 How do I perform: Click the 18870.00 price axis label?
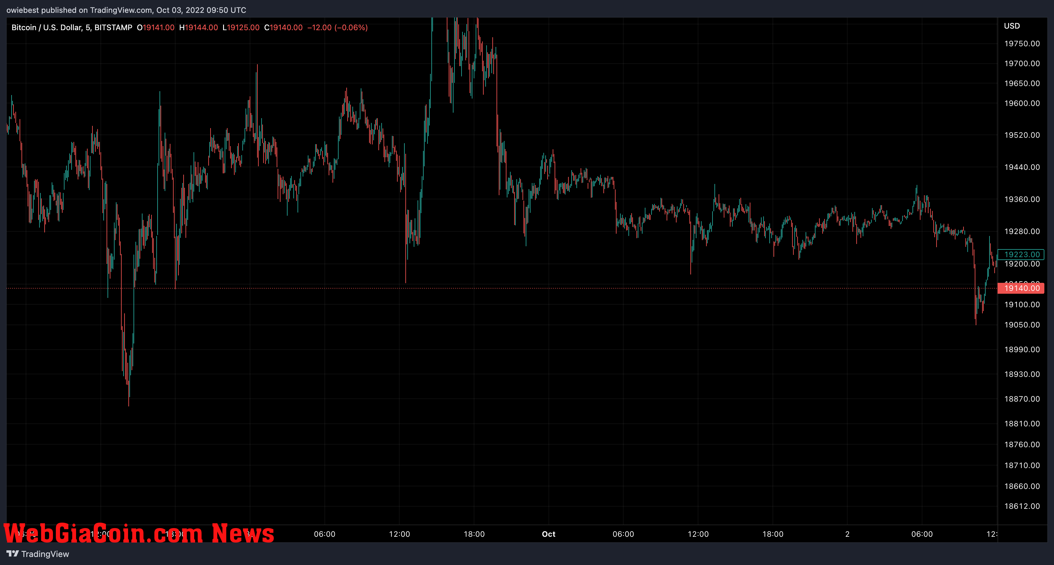click(1022, 399)
